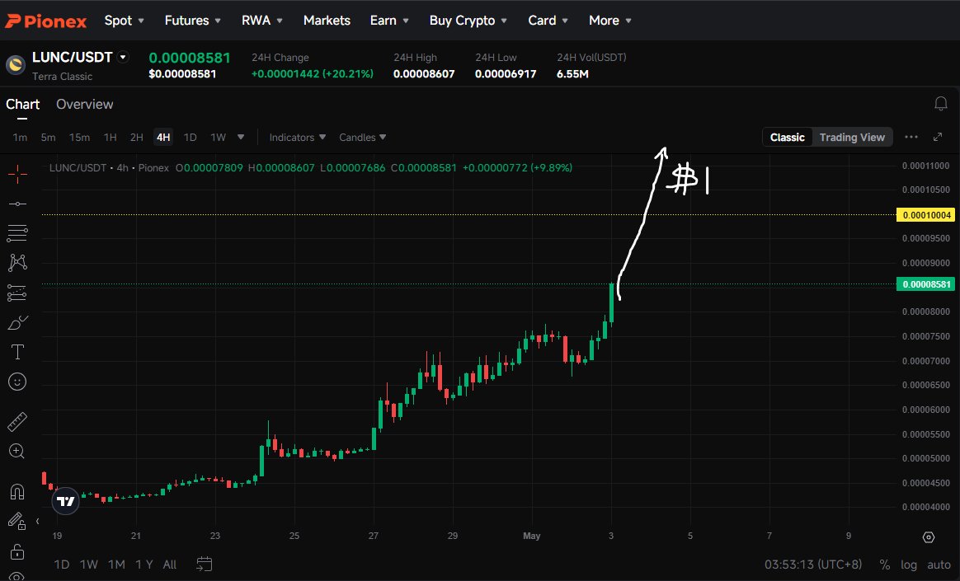Select the 1W interval in top toolbar
The width and height of the screenshot is (960, 581).
point(219,137)
